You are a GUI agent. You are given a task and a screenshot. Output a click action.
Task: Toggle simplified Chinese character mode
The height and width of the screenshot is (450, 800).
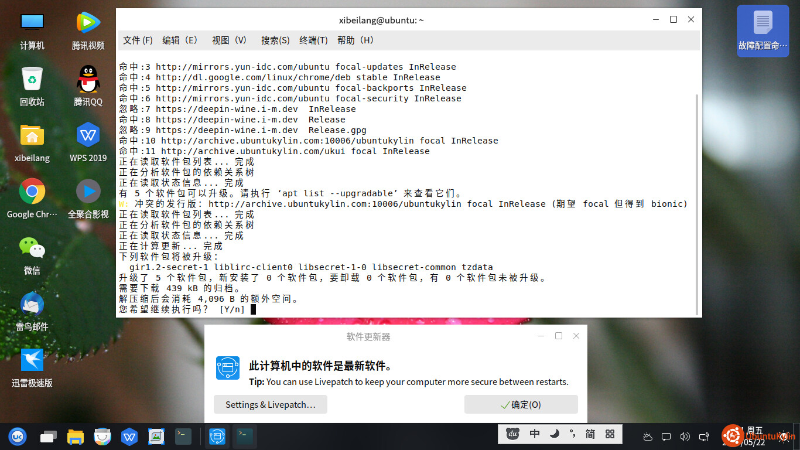click(x=590, y=434)
